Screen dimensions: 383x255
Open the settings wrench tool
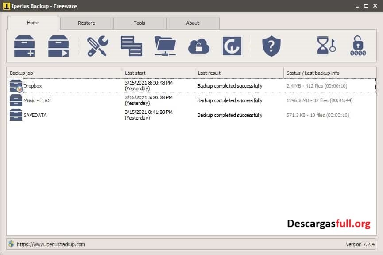pyautogui.click(x=97, y=46)
